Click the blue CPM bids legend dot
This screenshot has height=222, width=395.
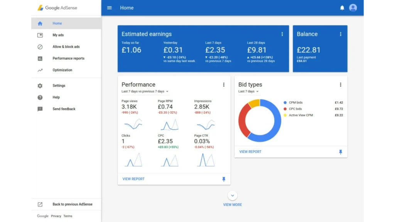[285, 103]
